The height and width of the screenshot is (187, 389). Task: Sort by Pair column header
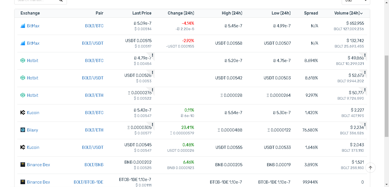pos(99,13)
